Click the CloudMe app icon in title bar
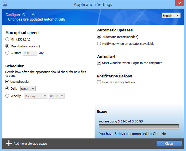Screen dimensions: 186x151 pyautogui.click(x=5, y=4)
